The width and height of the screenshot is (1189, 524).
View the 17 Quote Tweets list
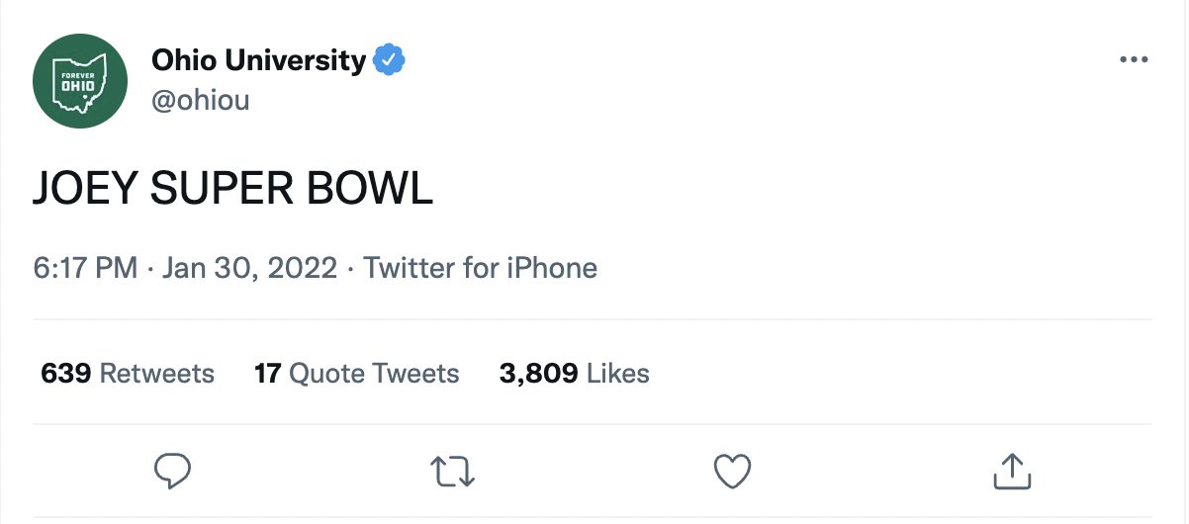pyautogui.click(x=357, y=373)
